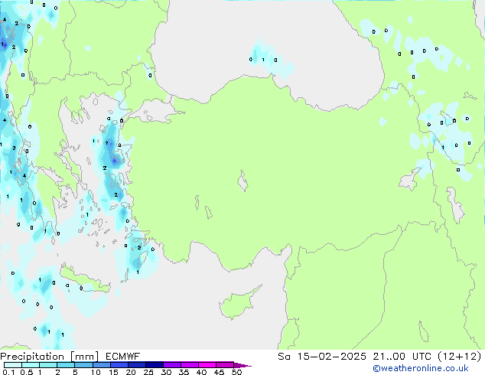Click the 5–10 mm legend color box
This screenshot has width=485, height=375.
tap(83, 365)
